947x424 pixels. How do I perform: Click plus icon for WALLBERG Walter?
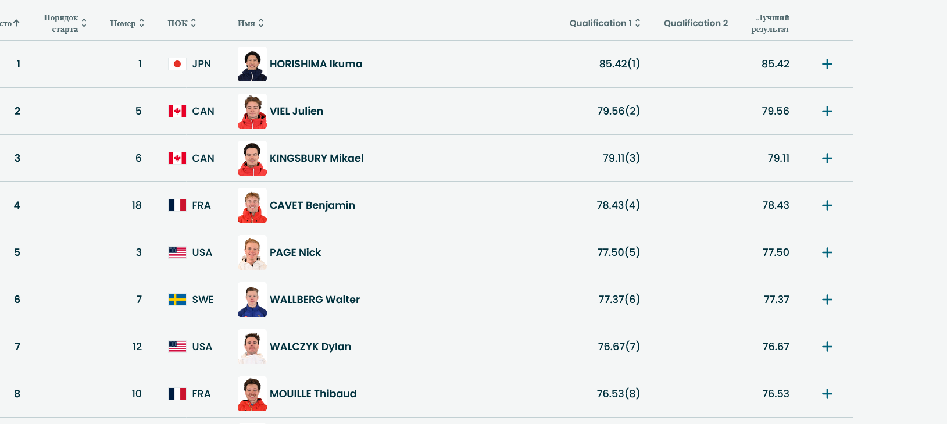coord(827,300)
